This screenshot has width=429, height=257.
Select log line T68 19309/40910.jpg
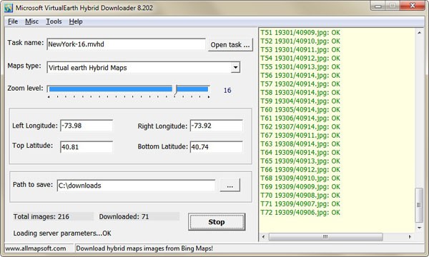(x=300, y=178)
